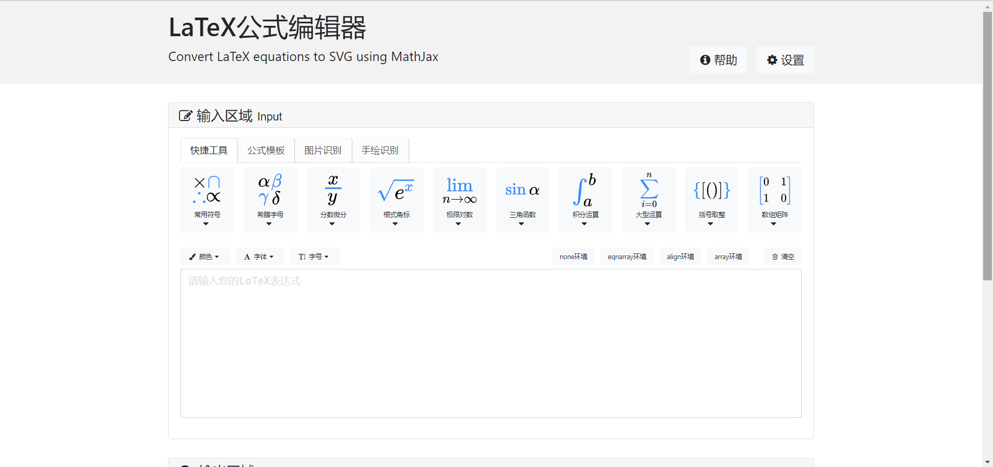Open the limits and logarithms (极限对数) palette

tap(460, 200)
